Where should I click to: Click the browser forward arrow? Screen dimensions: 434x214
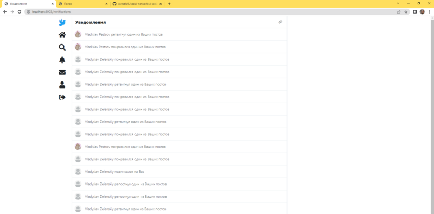12,12
